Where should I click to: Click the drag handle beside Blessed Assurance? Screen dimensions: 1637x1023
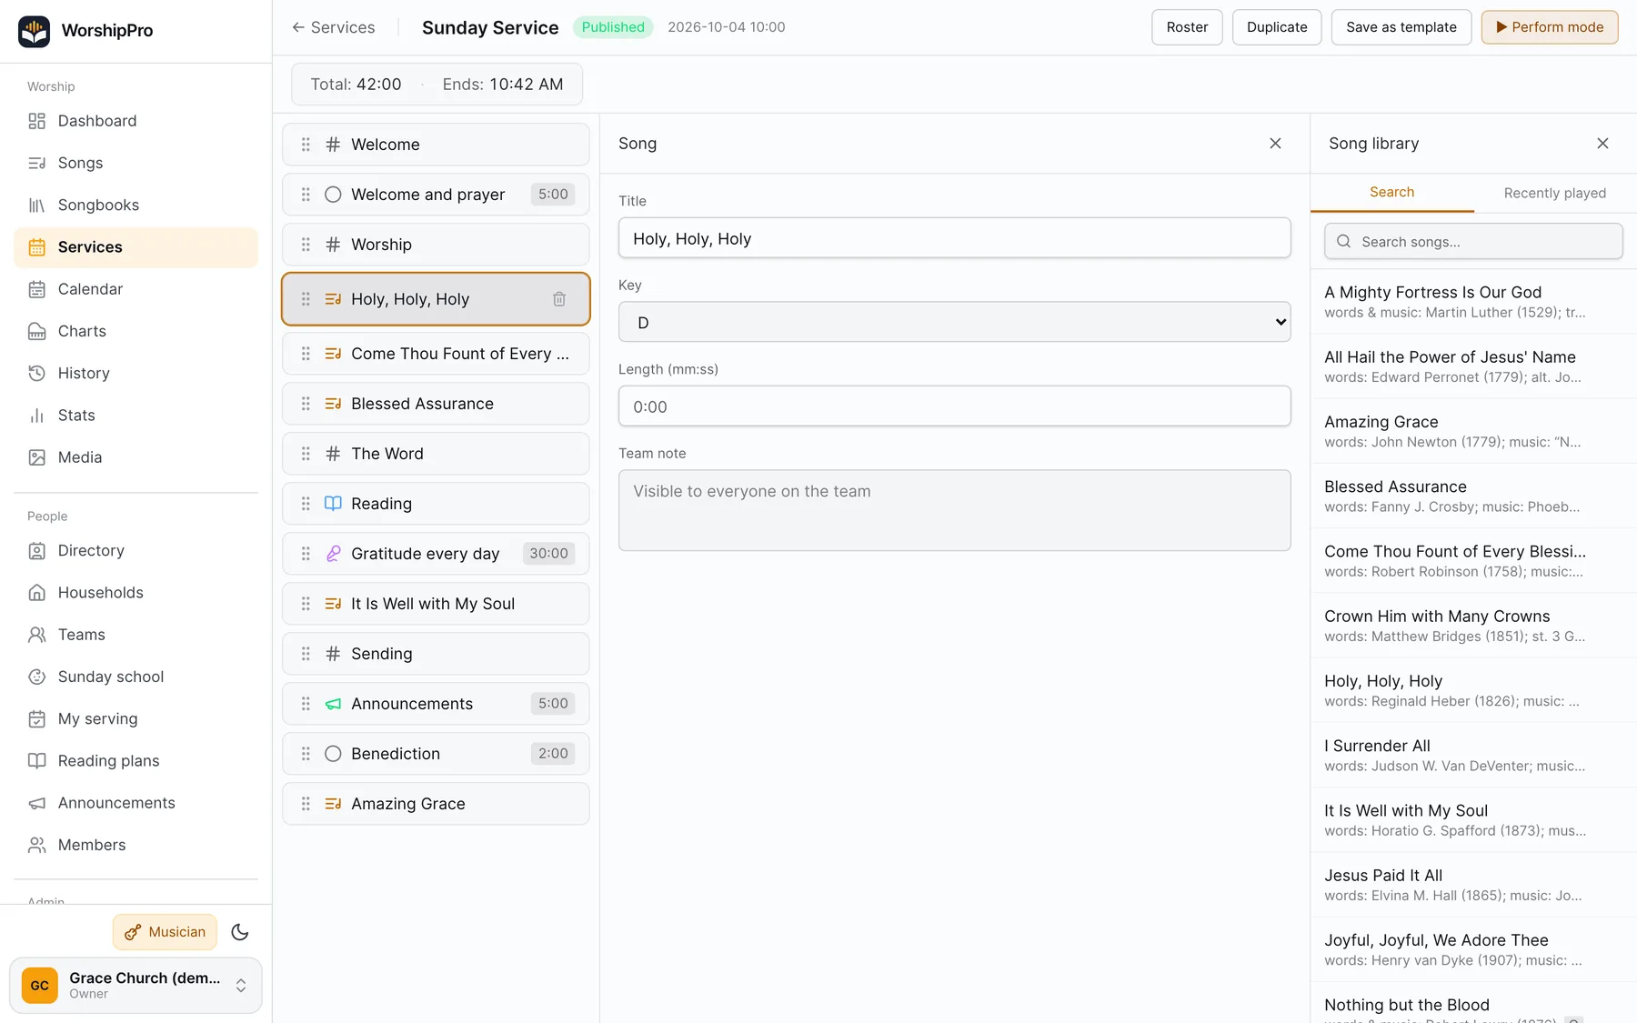click(x=306, y=404)
